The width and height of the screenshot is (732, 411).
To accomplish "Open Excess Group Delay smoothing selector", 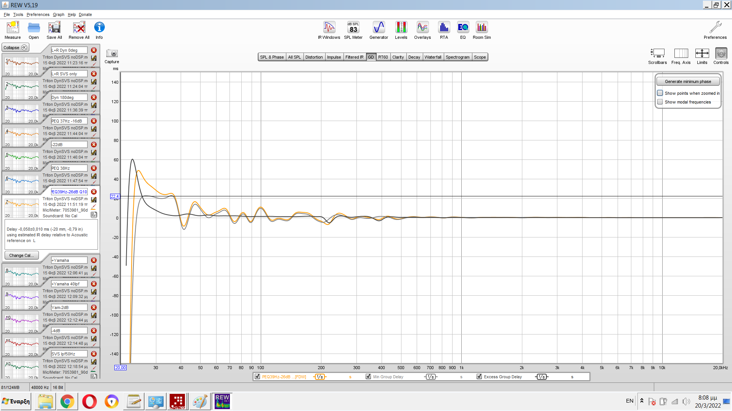I will coord(542,377).
